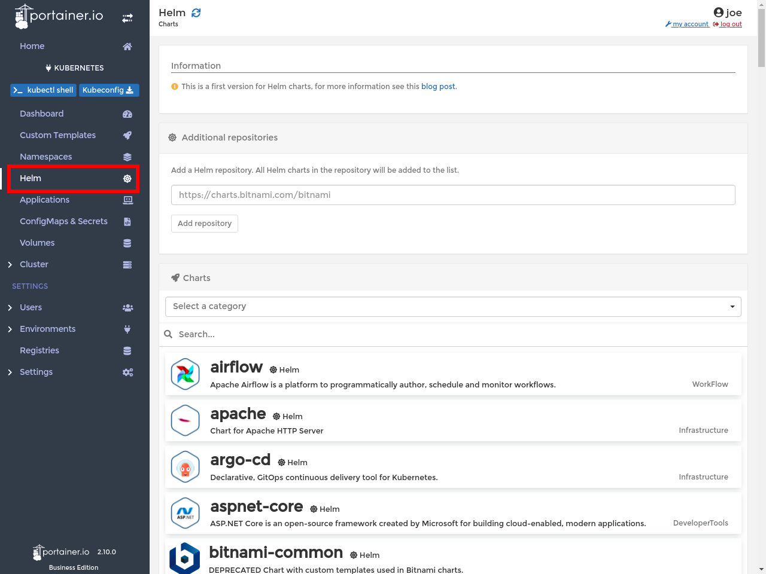Click the Volumes database icon
This screenshot has height=574, width=766.
pyautogui.click(x=127, y=243)
